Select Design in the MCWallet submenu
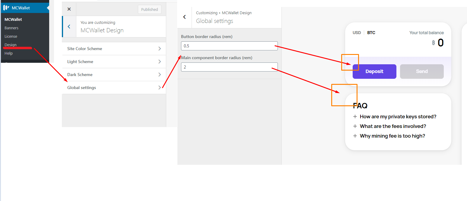467x201 pixels. pyautogui.click(x=11, y=45)
